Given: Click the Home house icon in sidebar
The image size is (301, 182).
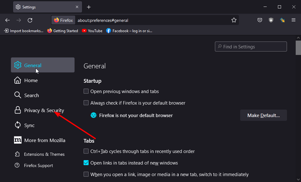Looking at the screenshot, I should [x=17, y=80].
